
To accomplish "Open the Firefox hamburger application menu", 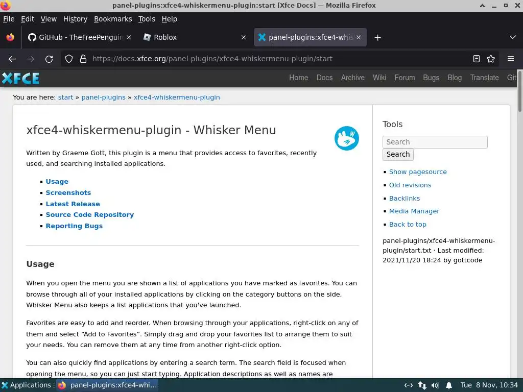I will 511,59.
